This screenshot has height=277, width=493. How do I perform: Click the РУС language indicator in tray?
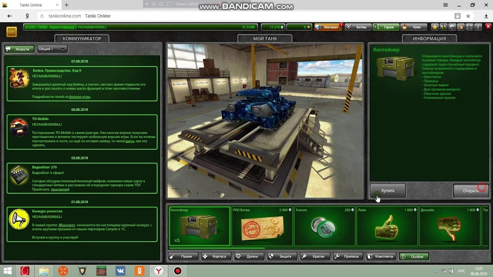coord(461,271)
